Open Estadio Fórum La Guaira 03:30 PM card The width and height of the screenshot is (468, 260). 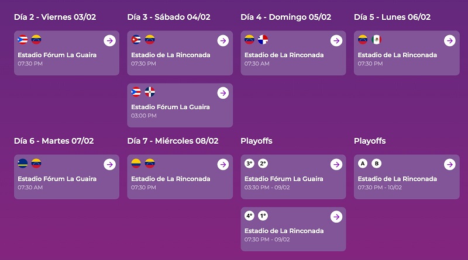[294, 177]
